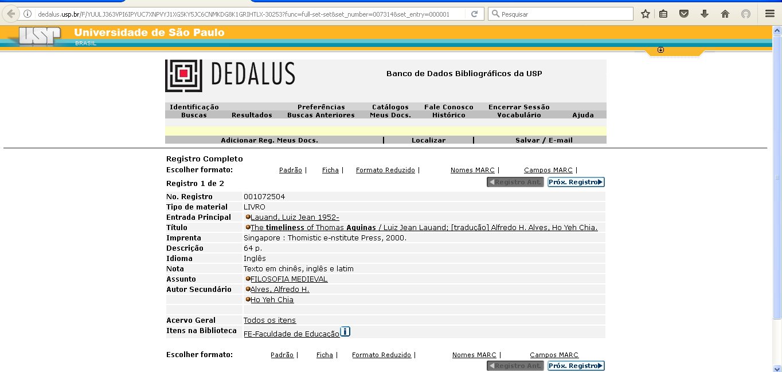Open FE-Faculdade de Educação link

coord(291,334)
